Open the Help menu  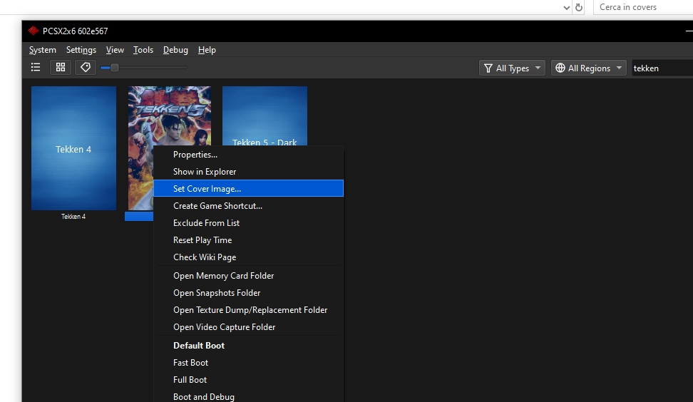[207, 50]
